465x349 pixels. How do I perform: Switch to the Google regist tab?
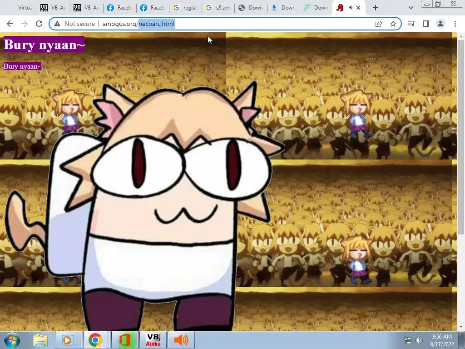[185, 8]
